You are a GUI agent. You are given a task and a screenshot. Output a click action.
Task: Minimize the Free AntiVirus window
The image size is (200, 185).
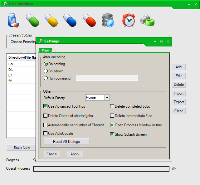pos(189,4)
